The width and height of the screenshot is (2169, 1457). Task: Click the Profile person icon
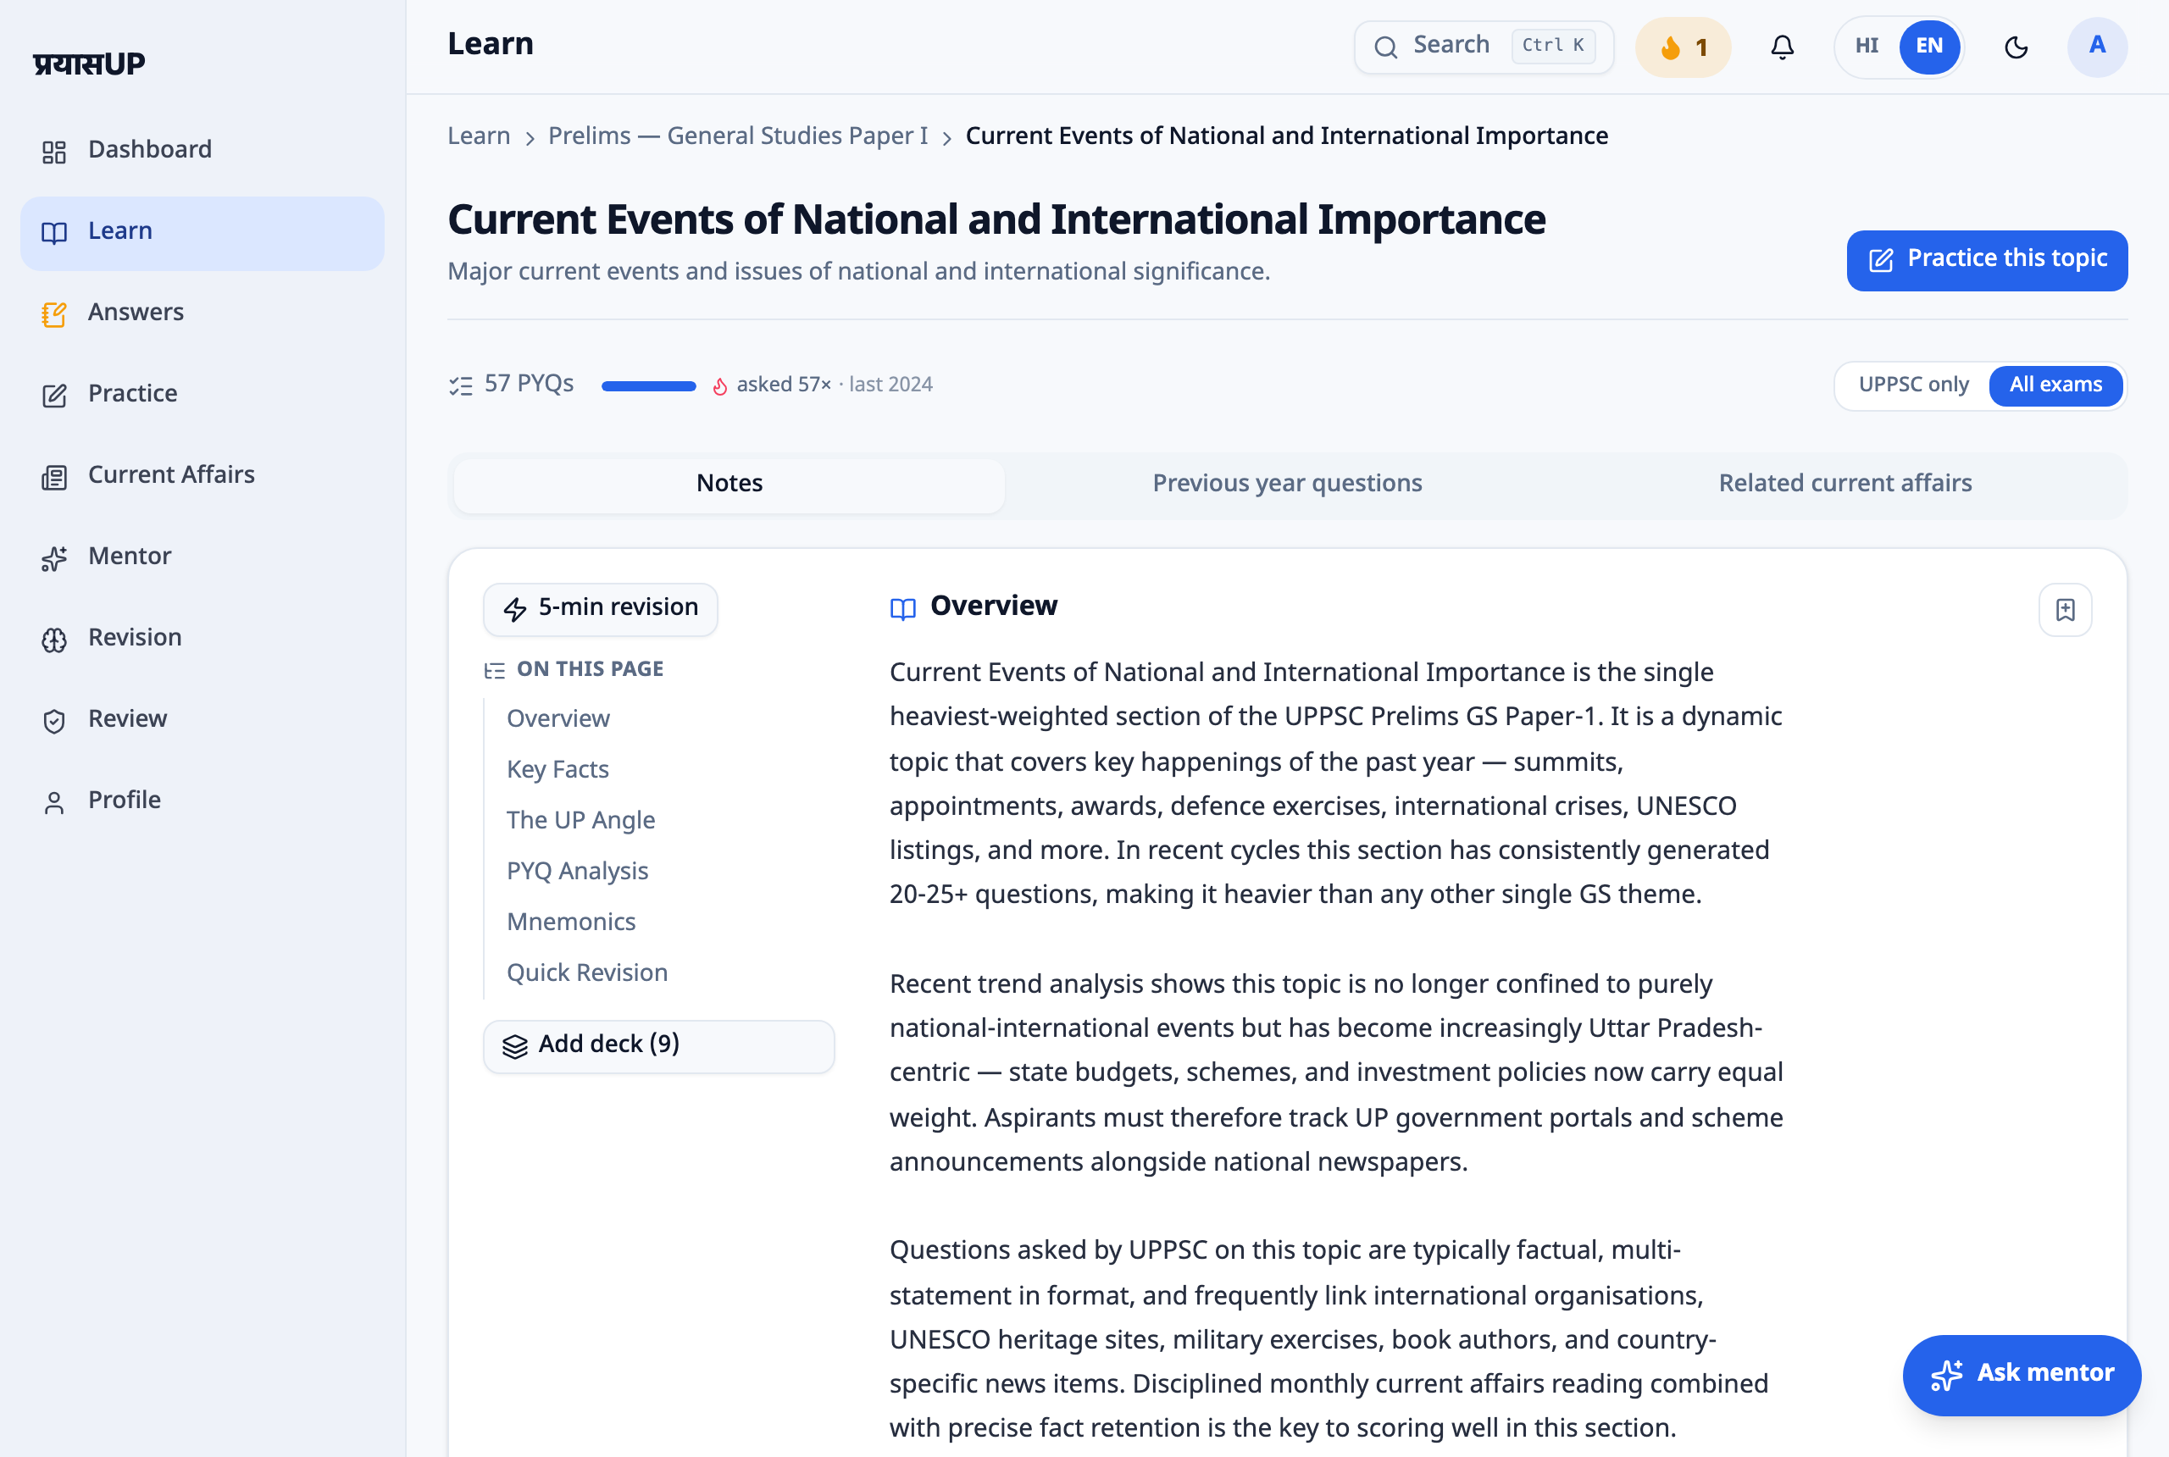click(54, 802)
